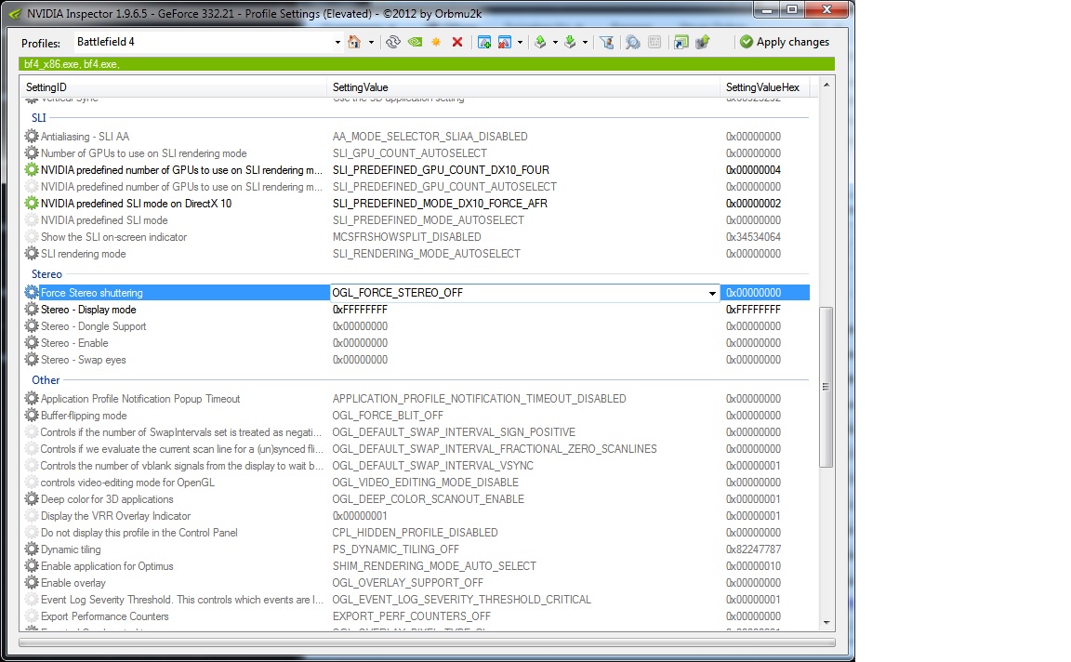Click the create shortcut icon
The width and height of the screenshot is (1071, 662).
(681, 43)
